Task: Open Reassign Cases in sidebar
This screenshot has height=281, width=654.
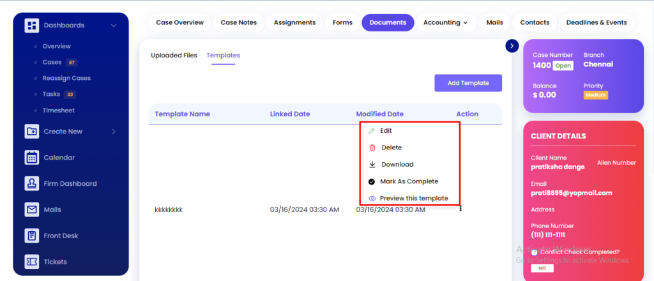Action: coord(66,78)
